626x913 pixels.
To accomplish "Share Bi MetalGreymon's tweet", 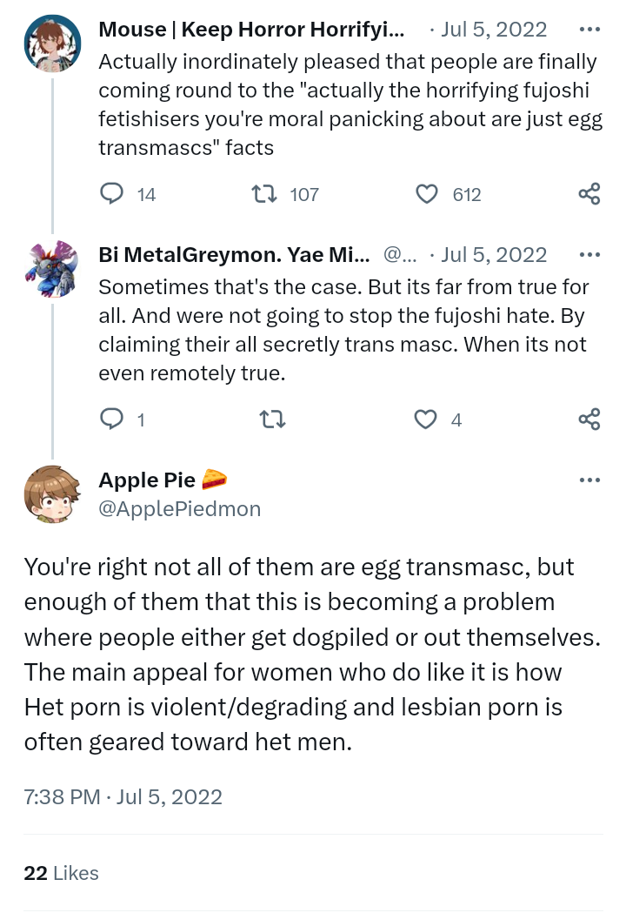I will click(589, 420).
